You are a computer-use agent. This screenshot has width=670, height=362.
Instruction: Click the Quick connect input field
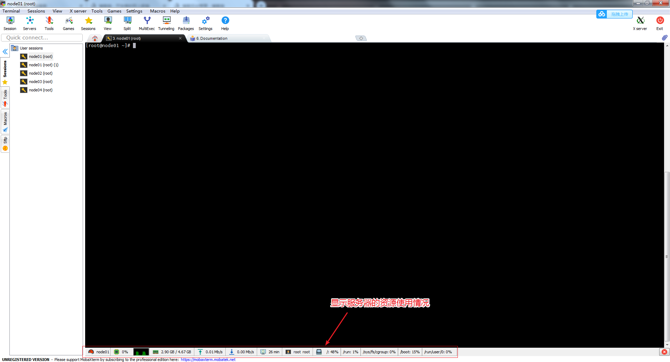(42, 37)
